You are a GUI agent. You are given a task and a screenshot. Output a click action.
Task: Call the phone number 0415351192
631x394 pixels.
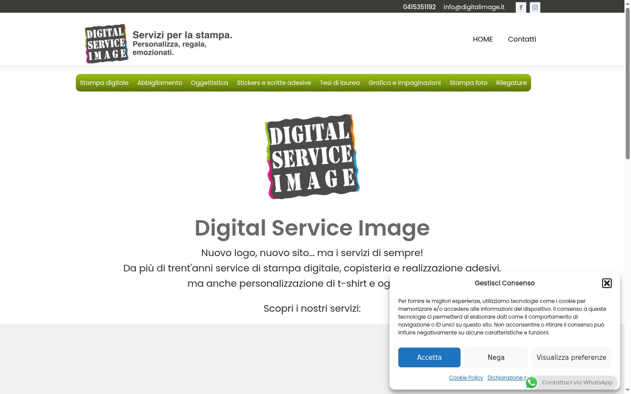tap(419, 7)
